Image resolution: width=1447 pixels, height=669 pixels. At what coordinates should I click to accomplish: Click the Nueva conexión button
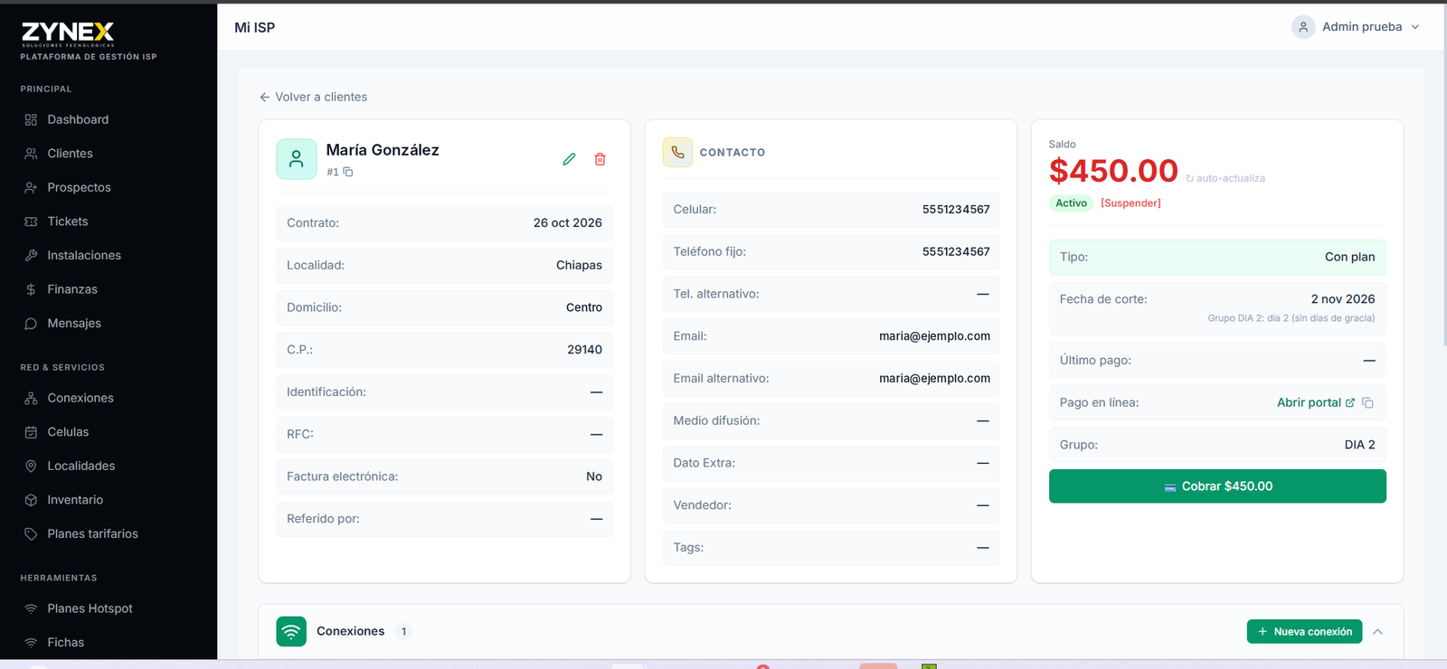point(1304,632)
